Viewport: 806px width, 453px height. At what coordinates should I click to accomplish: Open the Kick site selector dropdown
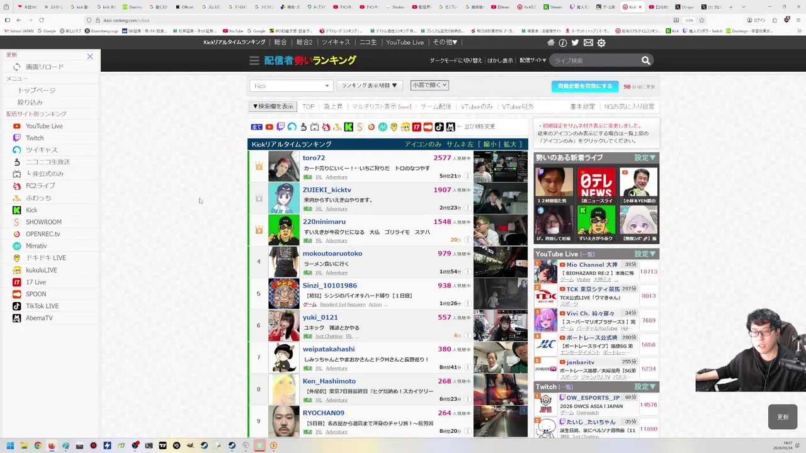(291, 86)
